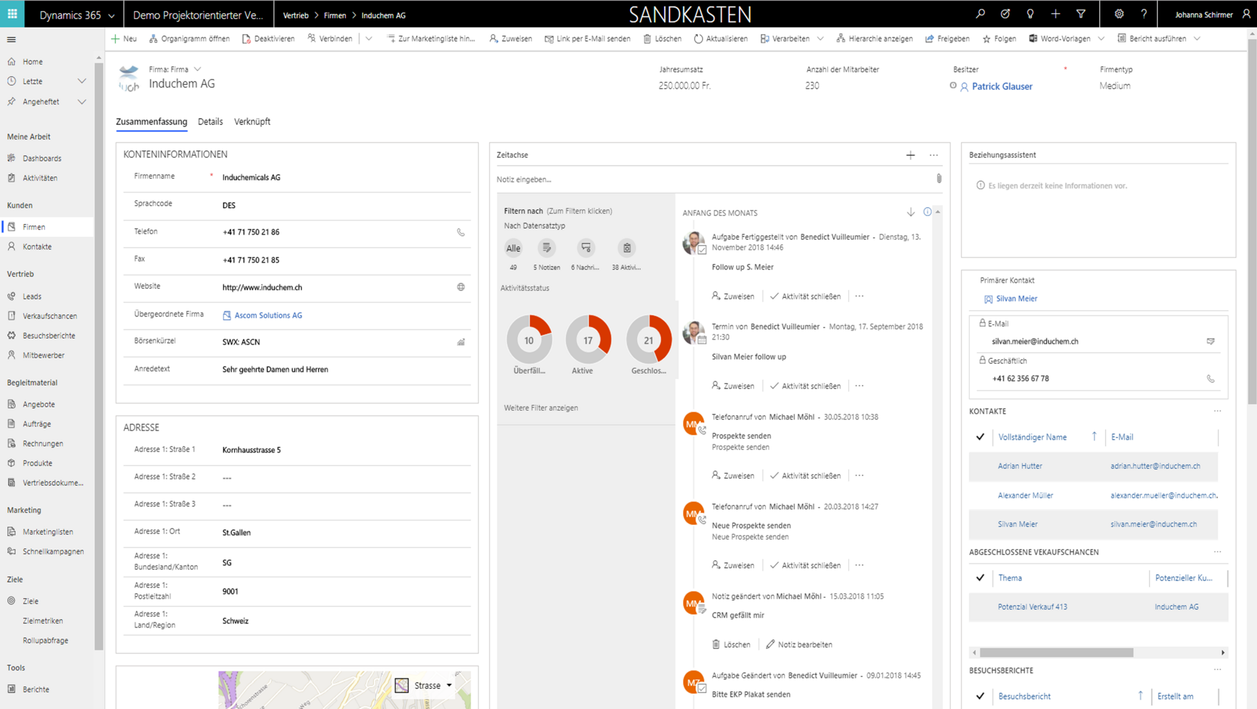1257x709 pixels.
Task: Collapse the sidebar with hamburger icon
Action: pos(12,39)
